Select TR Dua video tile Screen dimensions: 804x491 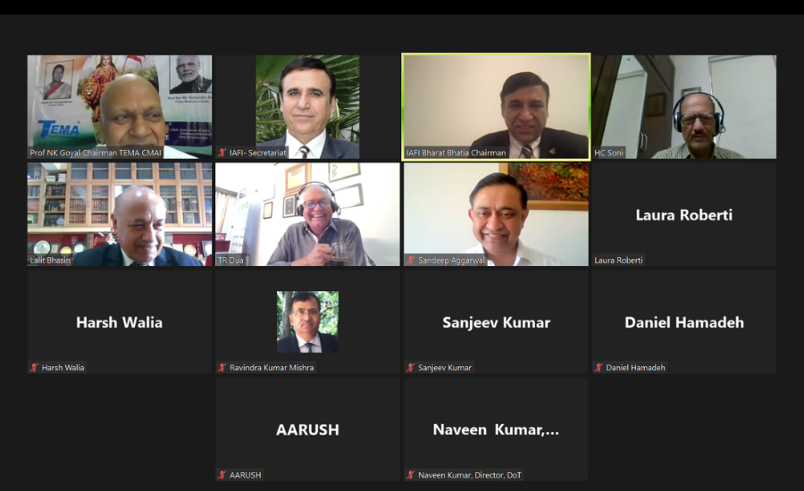[307, 214]
